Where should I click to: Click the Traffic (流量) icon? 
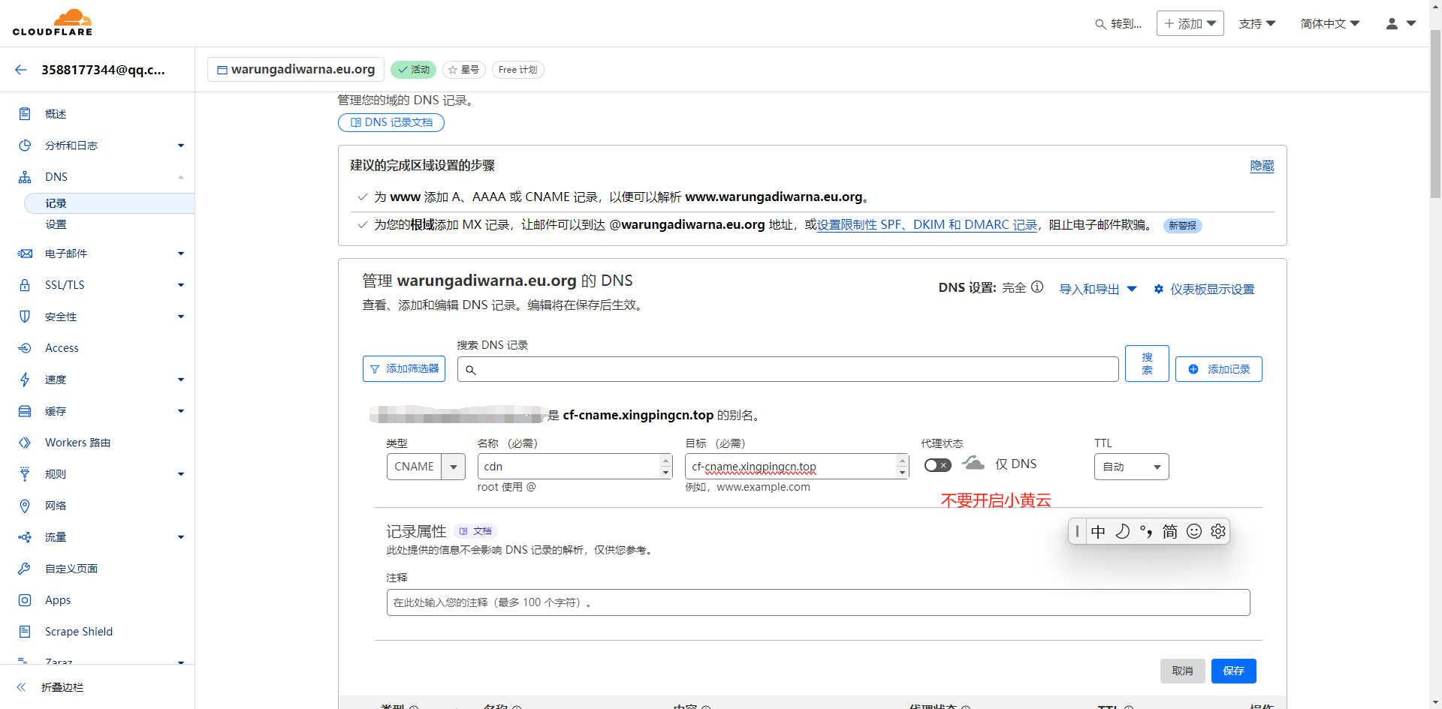25,537
